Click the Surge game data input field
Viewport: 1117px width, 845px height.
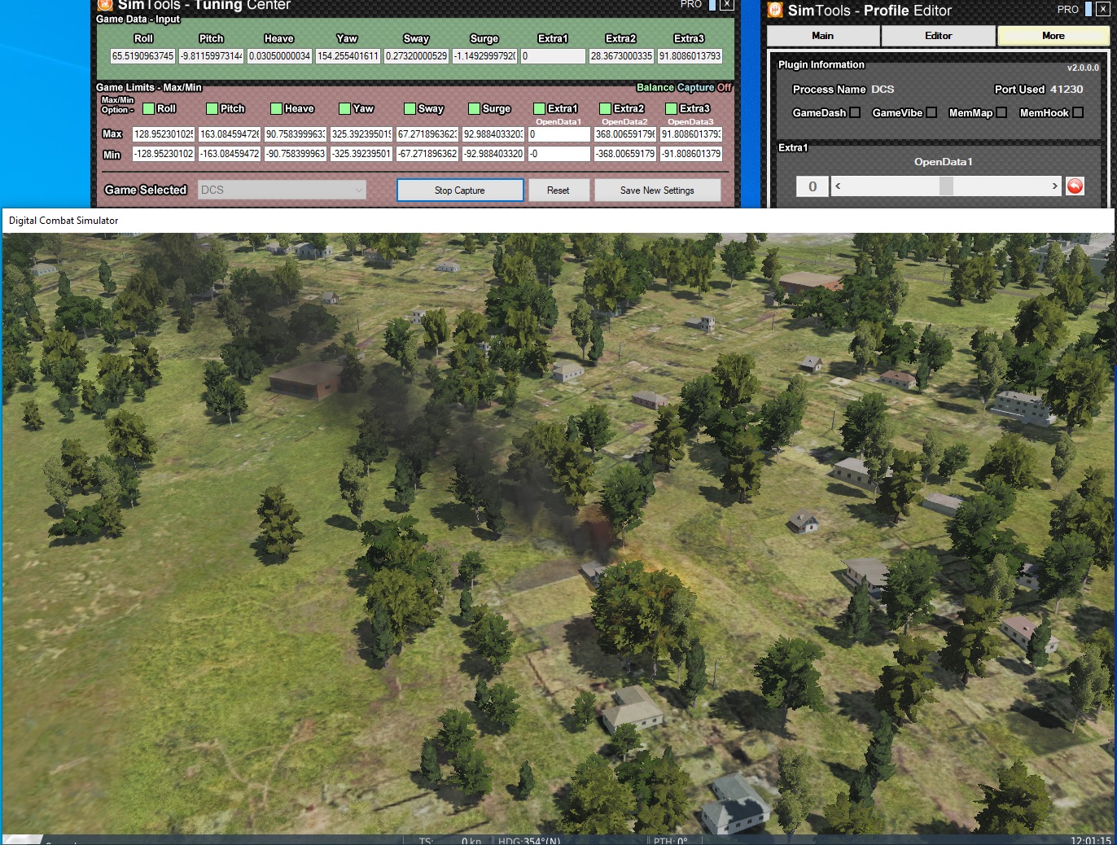click(x=484, y=56)
